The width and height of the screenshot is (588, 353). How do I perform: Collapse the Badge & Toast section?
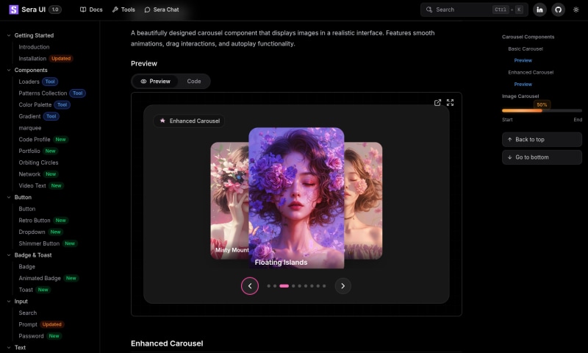coord(8,255)
